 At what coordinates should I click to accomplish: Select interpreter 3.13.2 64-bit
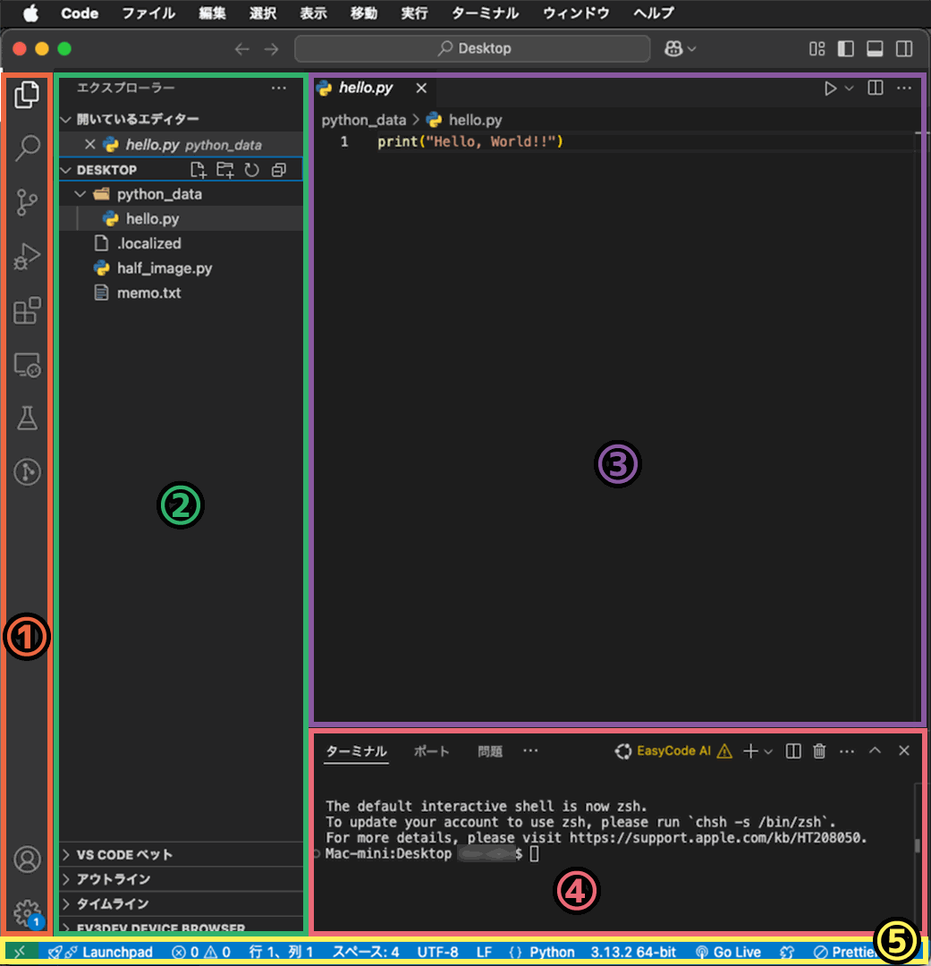(633, 952)
